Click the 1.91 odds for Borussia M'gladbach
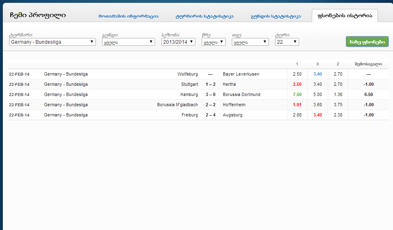 pyautogui.click(x=297, y=105)
